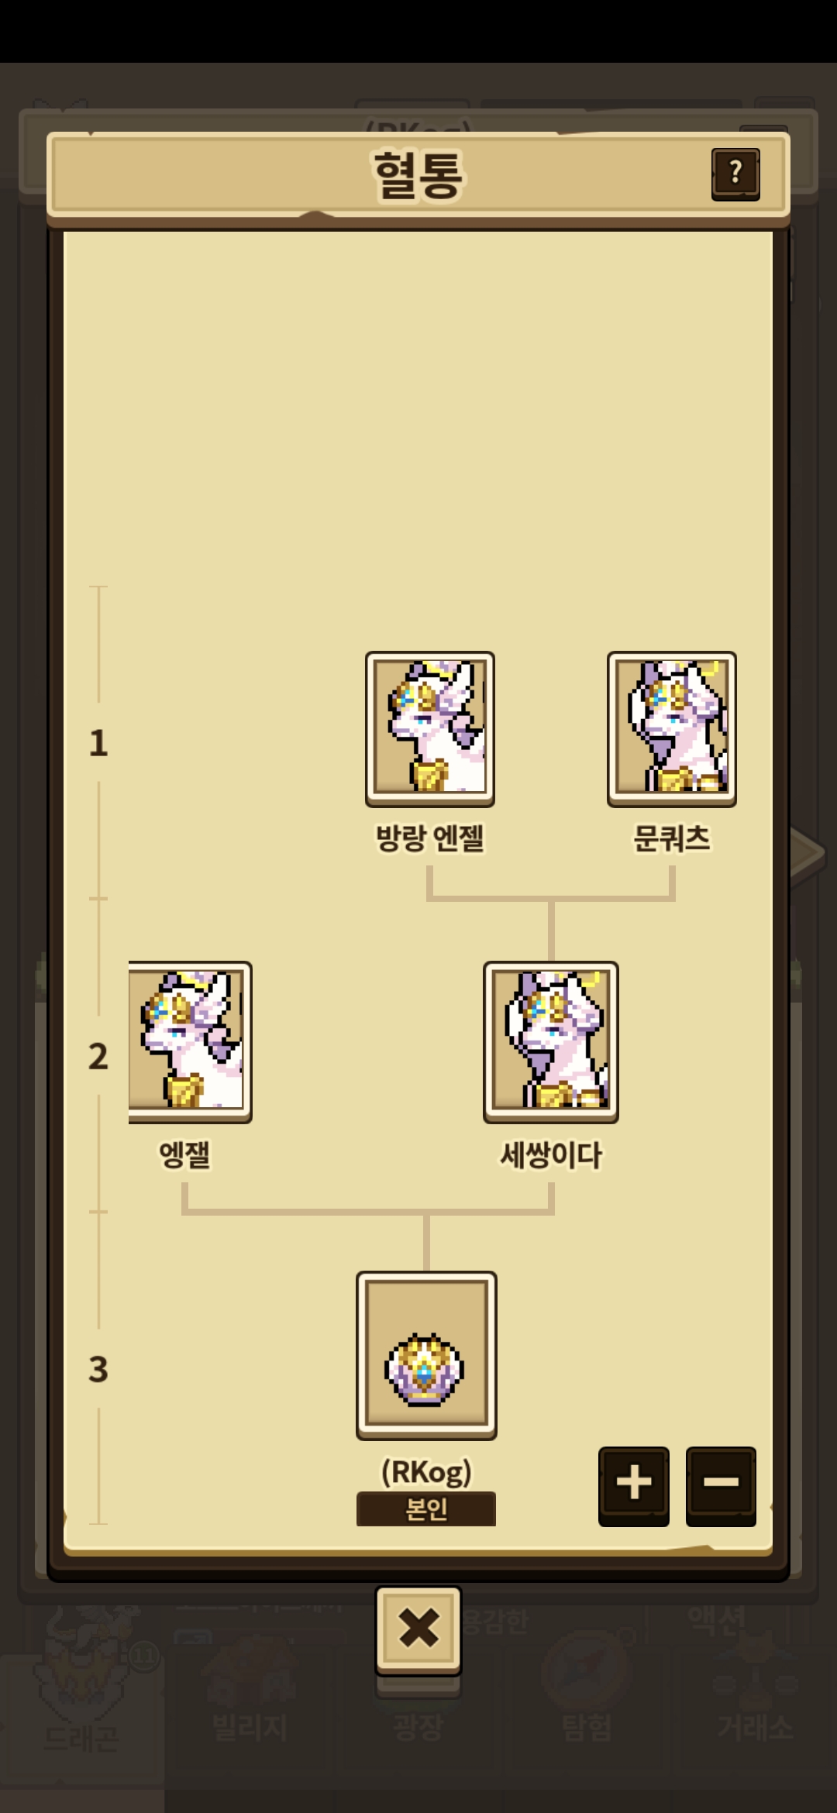This screenshot has height=1813, width=837.
Task: Click the generation 1 marker
Action: (98, 743)
